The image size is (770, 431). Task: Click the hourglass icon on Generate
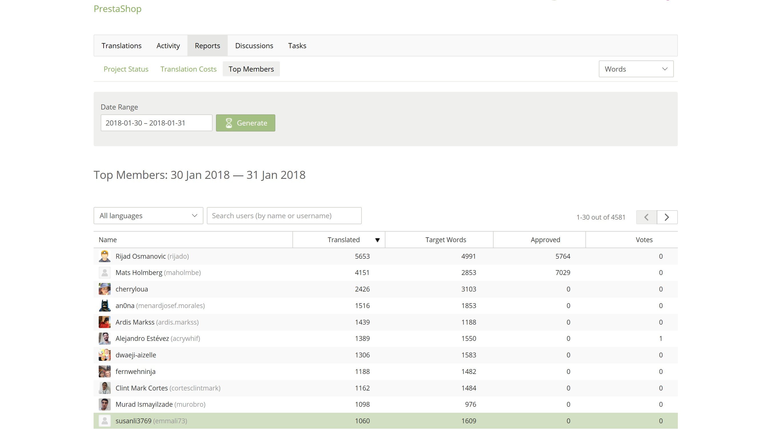click(229, 123)
